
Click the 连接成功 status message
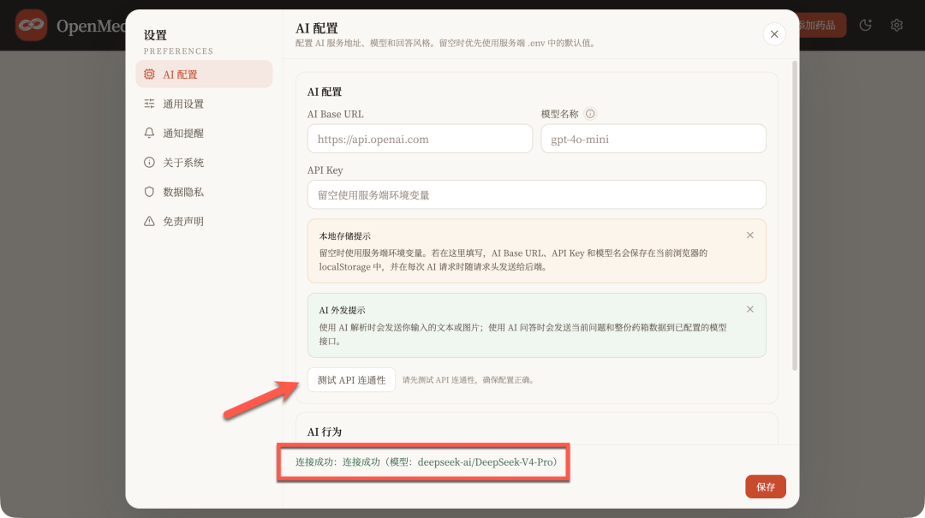pos(426,462)
